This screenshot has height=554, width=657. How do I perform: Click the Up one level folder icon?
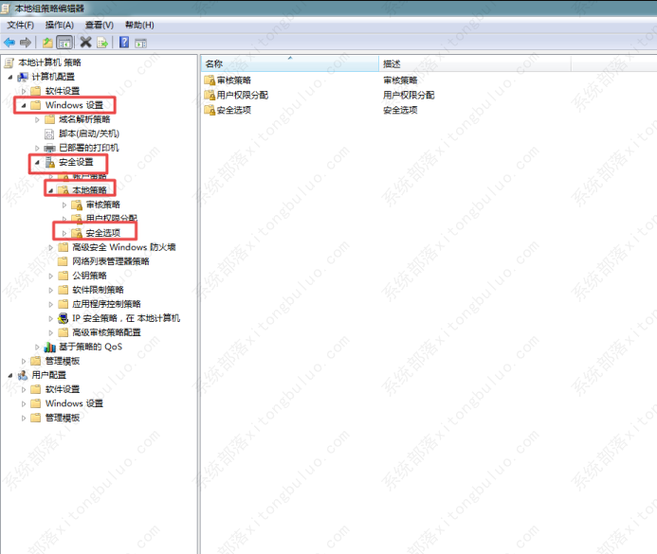click(x=47, y=43)
